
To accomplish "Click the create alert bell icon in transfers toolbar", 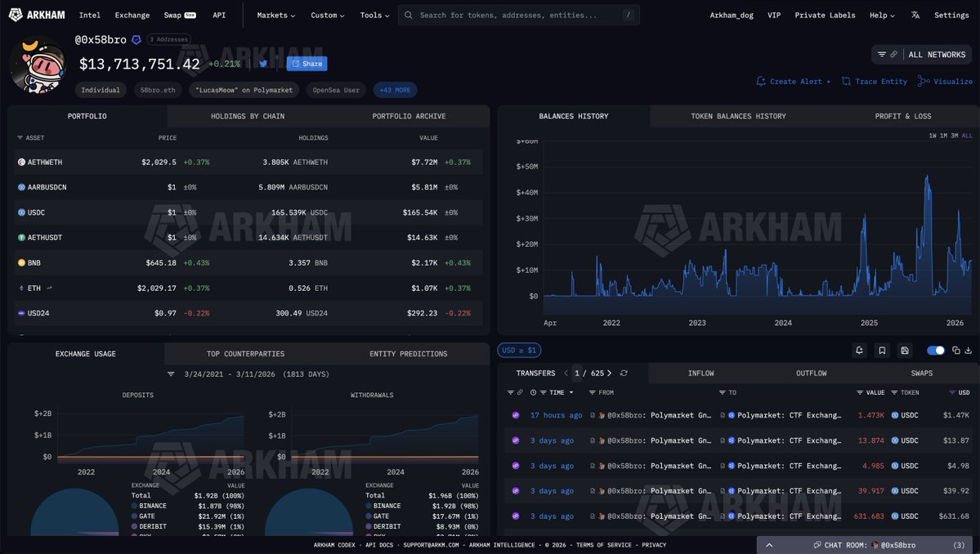I will 859,351.
